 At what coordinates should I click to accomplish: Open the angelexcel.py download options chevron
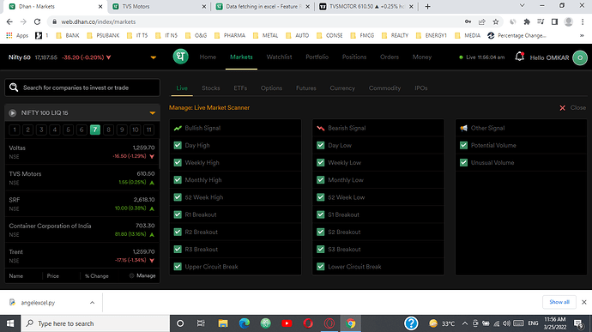(92, 303)
